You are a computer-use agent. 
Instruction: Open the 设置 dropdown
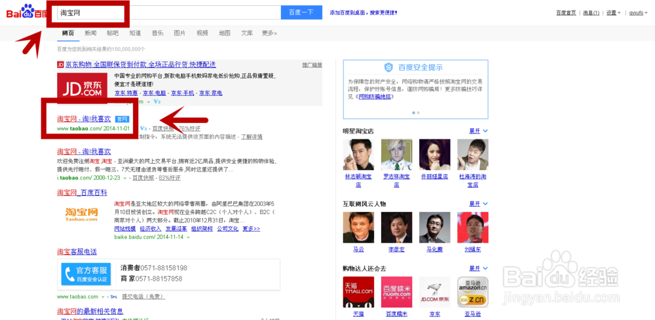[x=613, y=13]
